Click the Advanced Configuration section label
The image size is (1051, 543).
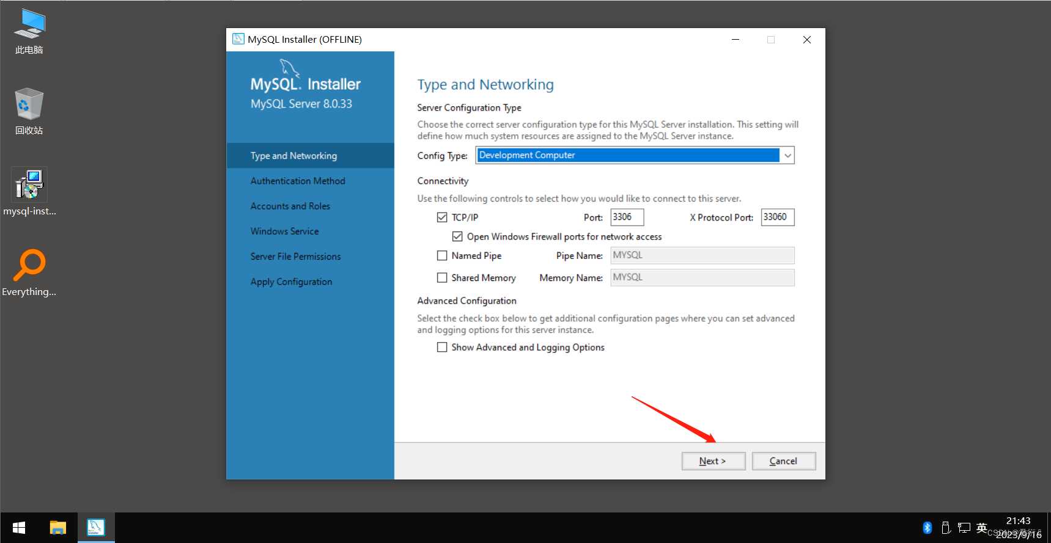[x=466, y=301]
